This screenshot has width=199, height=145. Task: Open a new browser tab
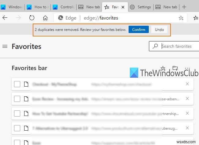(x=184, y=7)
